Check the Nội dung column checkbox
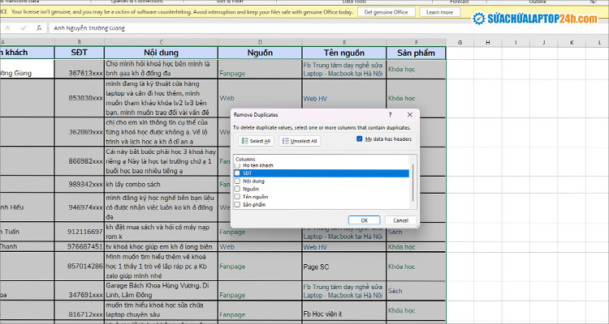 point(237,181)
